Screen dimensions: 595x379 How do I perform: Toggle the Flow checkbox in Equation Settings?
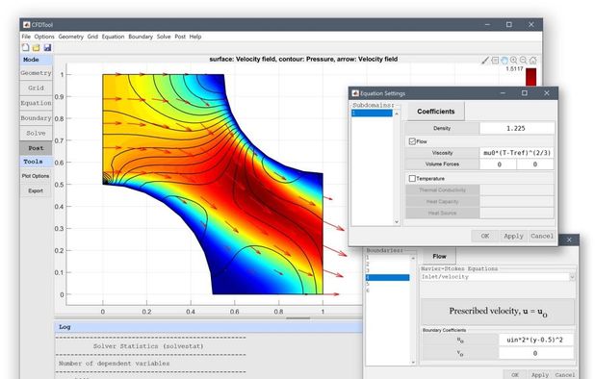point(412,141)
